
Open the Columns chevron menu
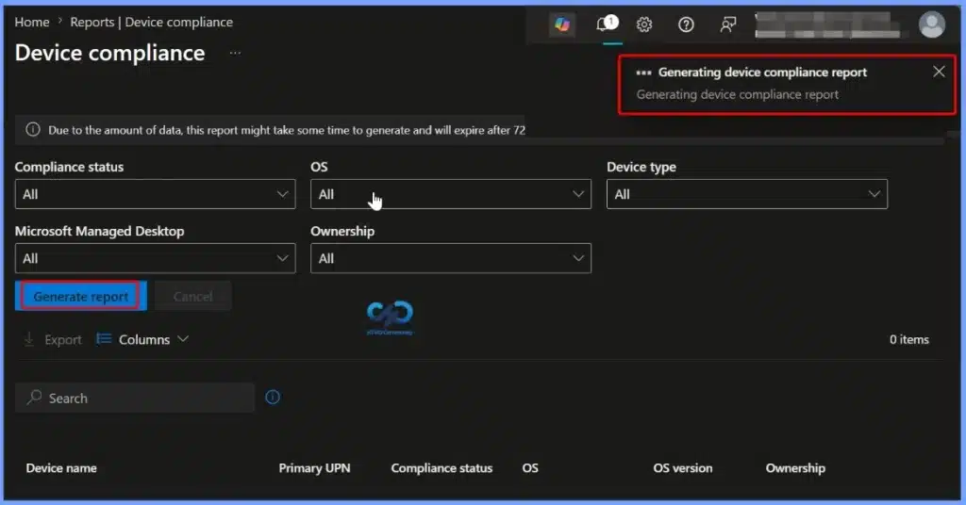click(183, 339)
